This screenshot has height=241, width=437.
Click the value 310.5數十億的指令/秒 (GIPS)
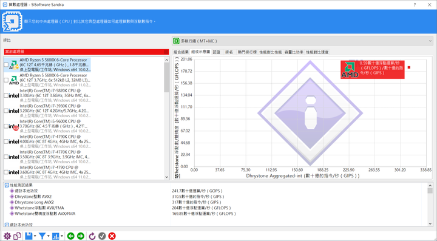point(198,197)
